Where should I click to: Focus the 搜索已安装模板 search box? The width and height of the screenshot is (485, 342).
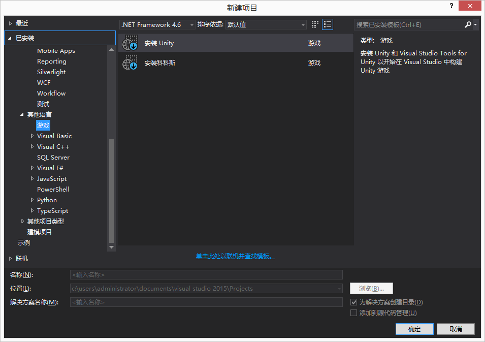[x=409, y=24]
